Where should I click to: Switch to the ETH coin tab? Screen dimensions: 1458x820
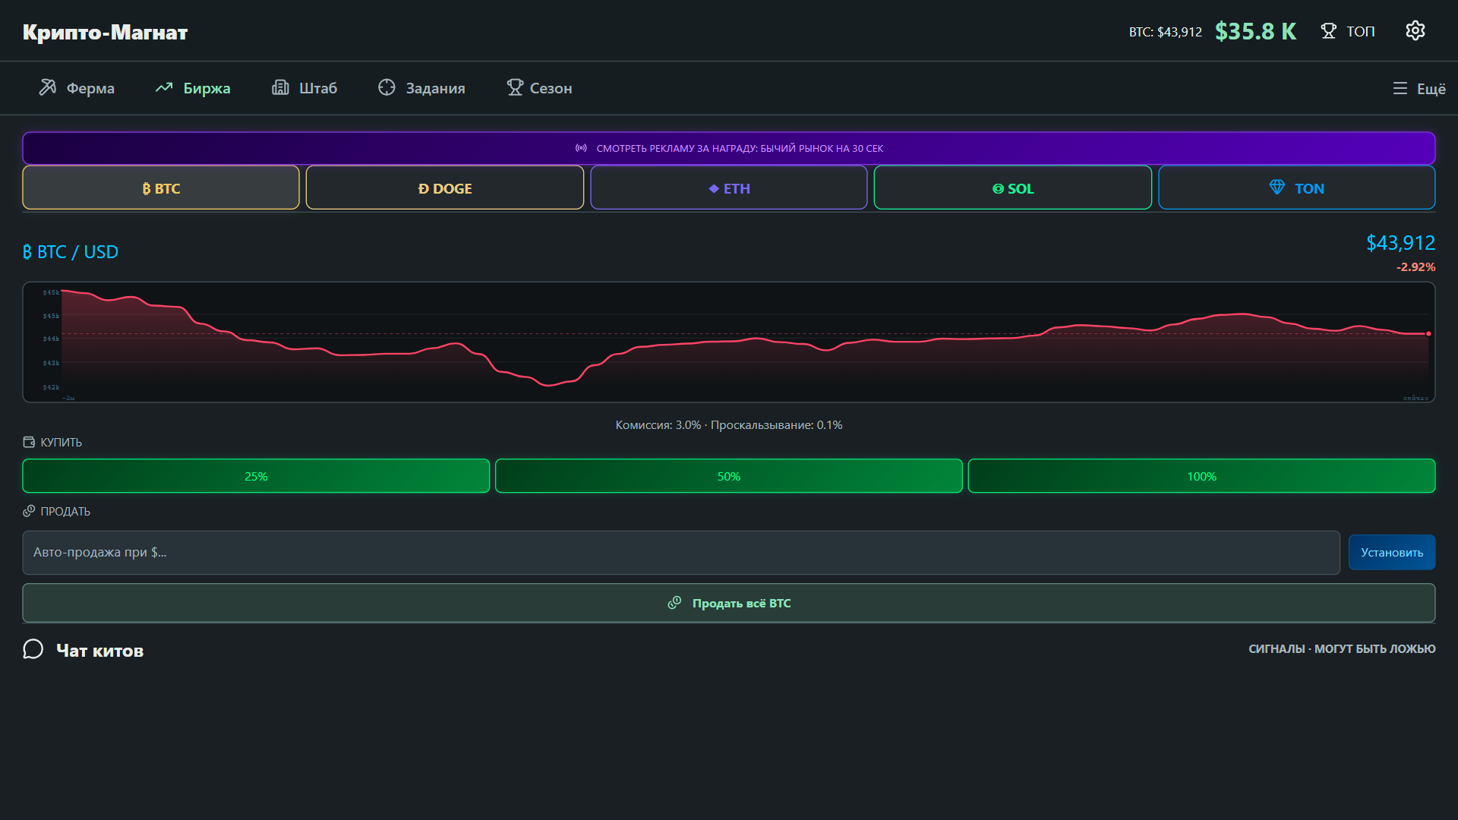coord(729,188)
